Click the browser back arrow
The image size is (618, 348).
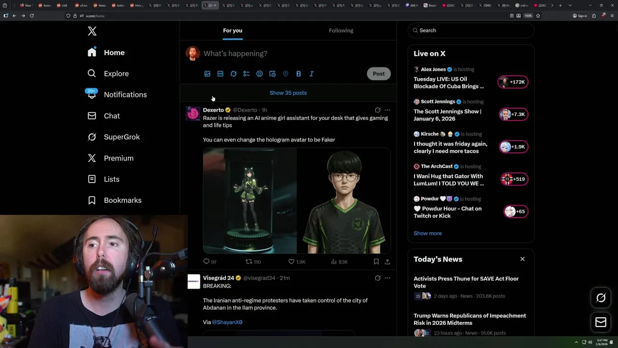click(x=14, y=16)
